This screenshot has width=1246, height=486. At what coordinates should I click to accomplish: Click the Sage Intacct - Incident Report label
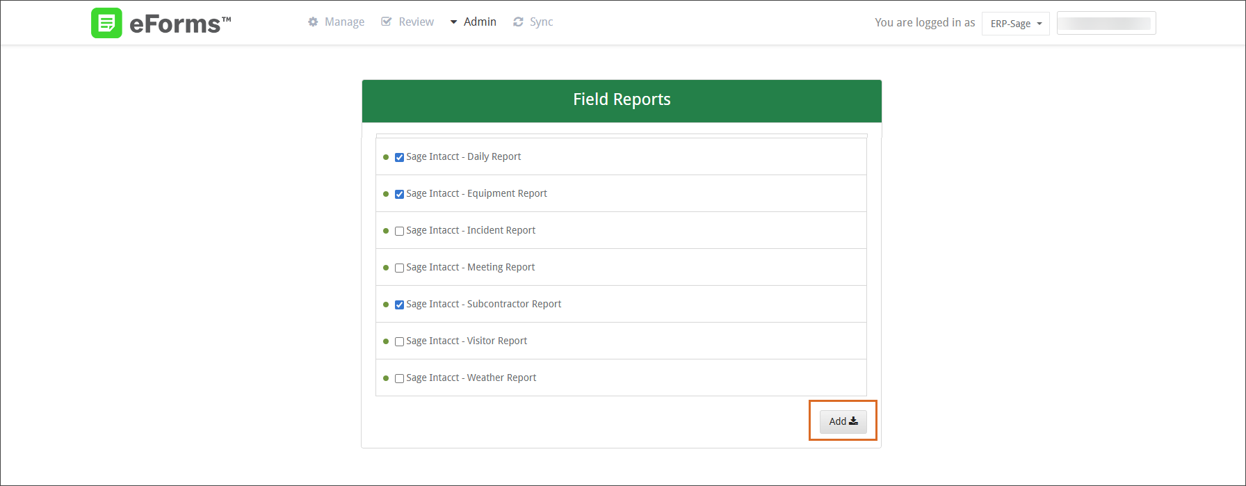(x=471, y=230)
